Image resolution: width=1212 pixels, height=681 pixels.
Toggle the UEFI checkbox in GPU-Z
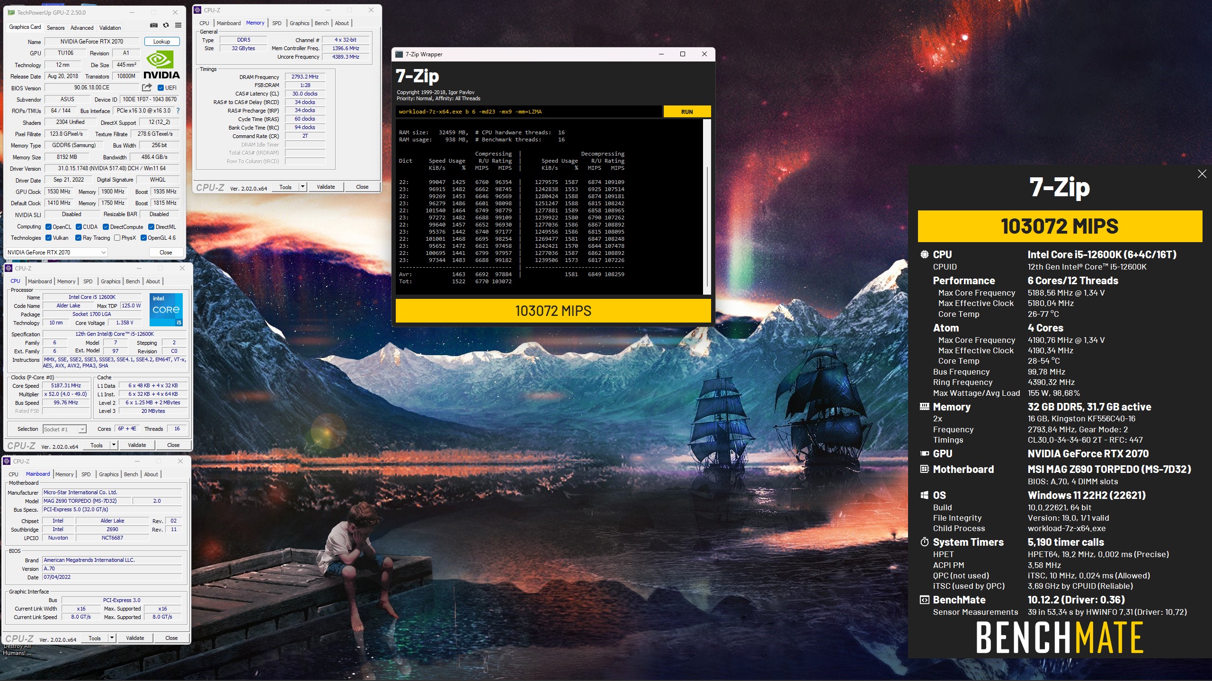click(160, 88)
